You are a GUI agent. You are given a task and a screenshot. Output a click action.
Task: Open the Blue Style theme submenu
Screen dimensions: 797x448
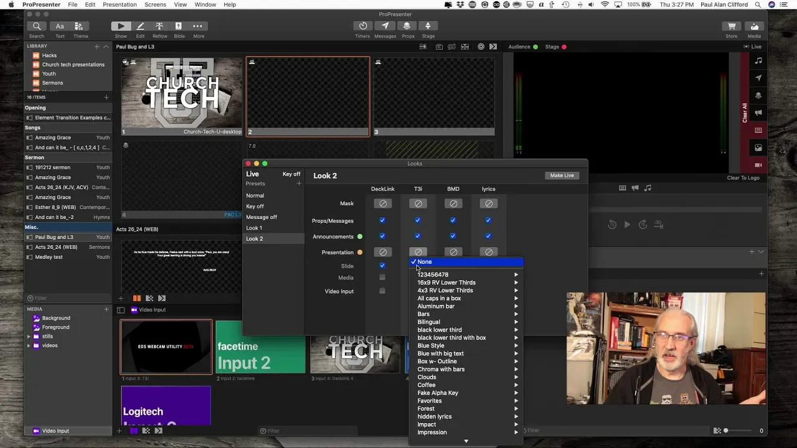[466, 346]
